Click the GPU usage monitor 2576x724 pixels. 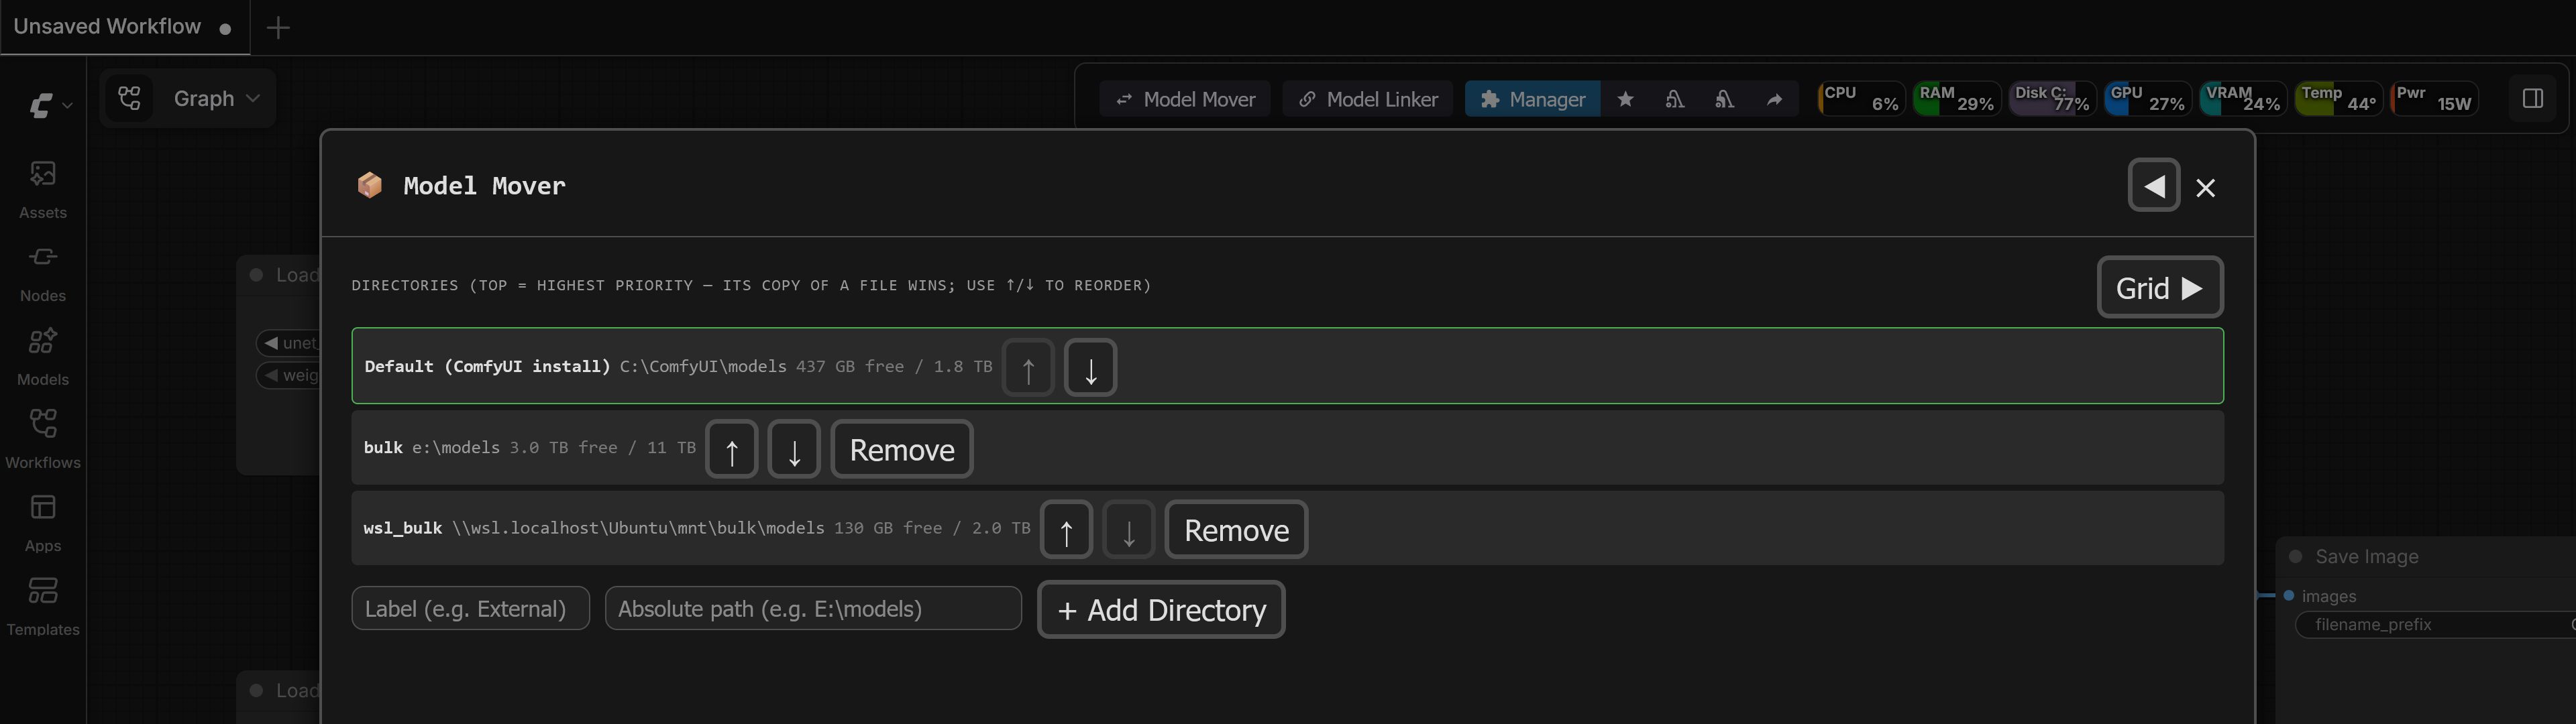click(2147, 99)
